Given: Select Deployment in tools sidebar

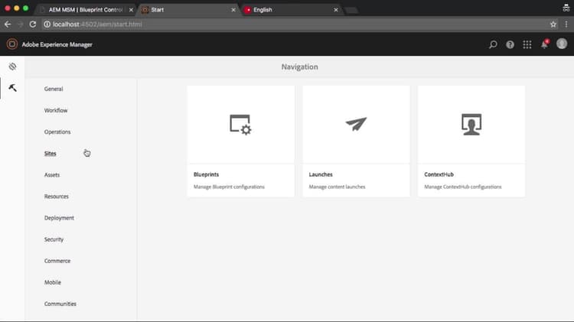Looking at the screenshot, I should click(x=59, y=218).
